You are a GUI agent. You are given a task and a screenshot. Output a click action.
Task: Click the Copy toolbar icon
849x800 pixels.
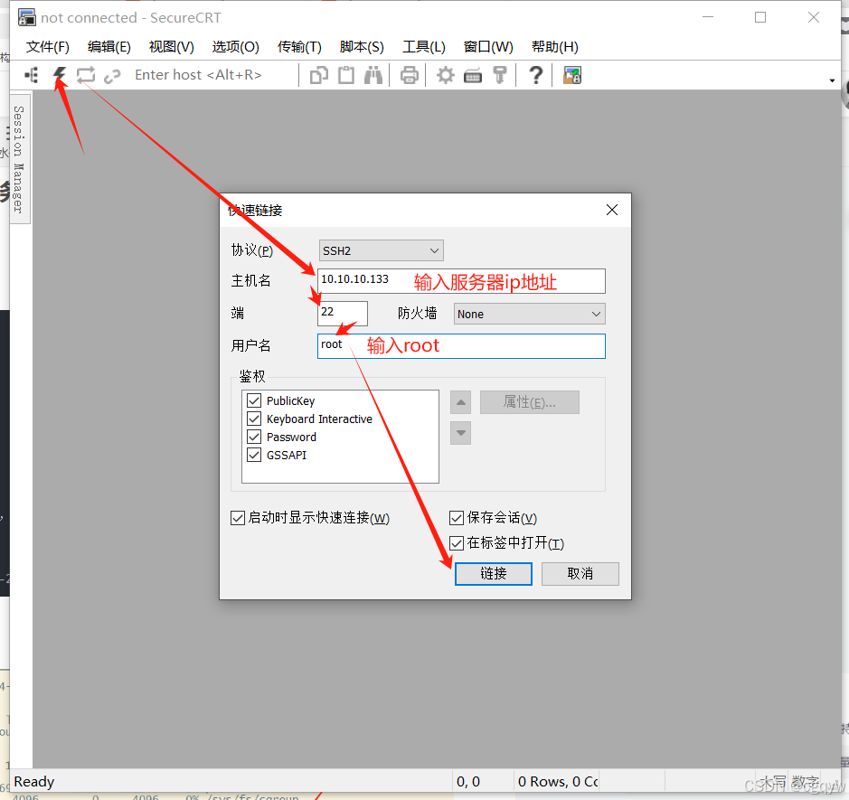[319, 75]
